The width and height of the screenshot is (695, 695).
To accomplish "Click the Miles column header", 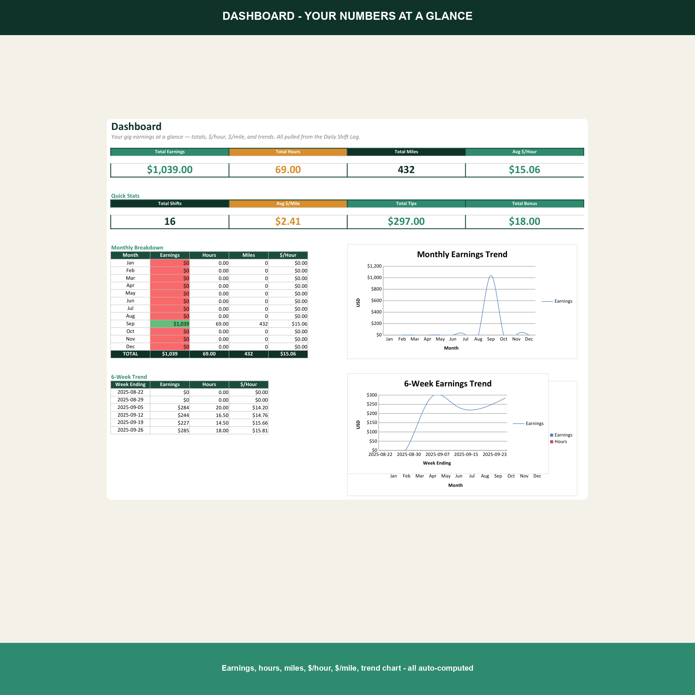I will pyautogui.click(x=248, y=255).
